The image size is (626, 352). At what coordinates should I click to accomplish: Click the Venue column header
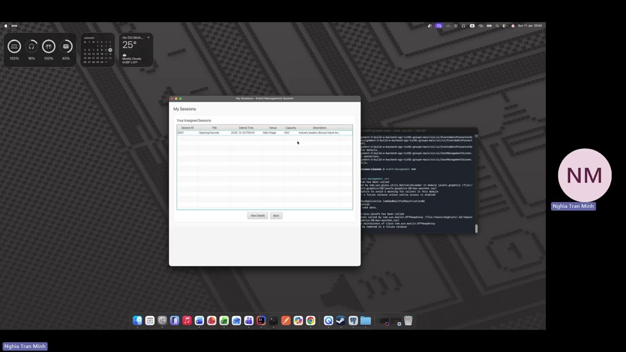[x=273, y=128]
